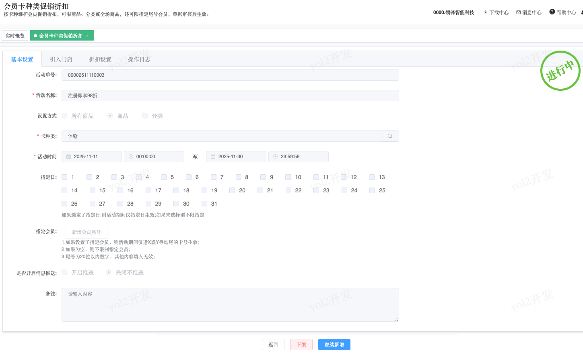The width and height of the screenshot is (583, 357).
Task: Switch to the 引入门店 tab
Action: point(61,59)
